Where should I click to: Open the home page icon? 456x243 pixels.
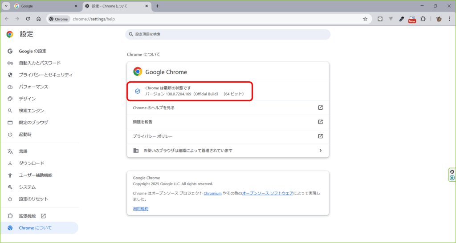coord(38,19)
